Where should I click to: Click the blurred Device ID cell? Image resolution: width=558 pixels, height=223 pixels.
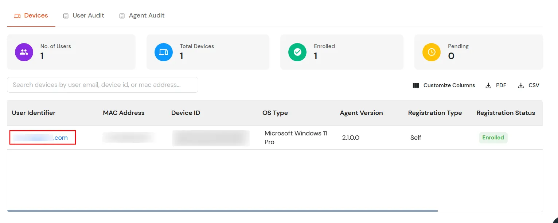(x=211, y=138)
